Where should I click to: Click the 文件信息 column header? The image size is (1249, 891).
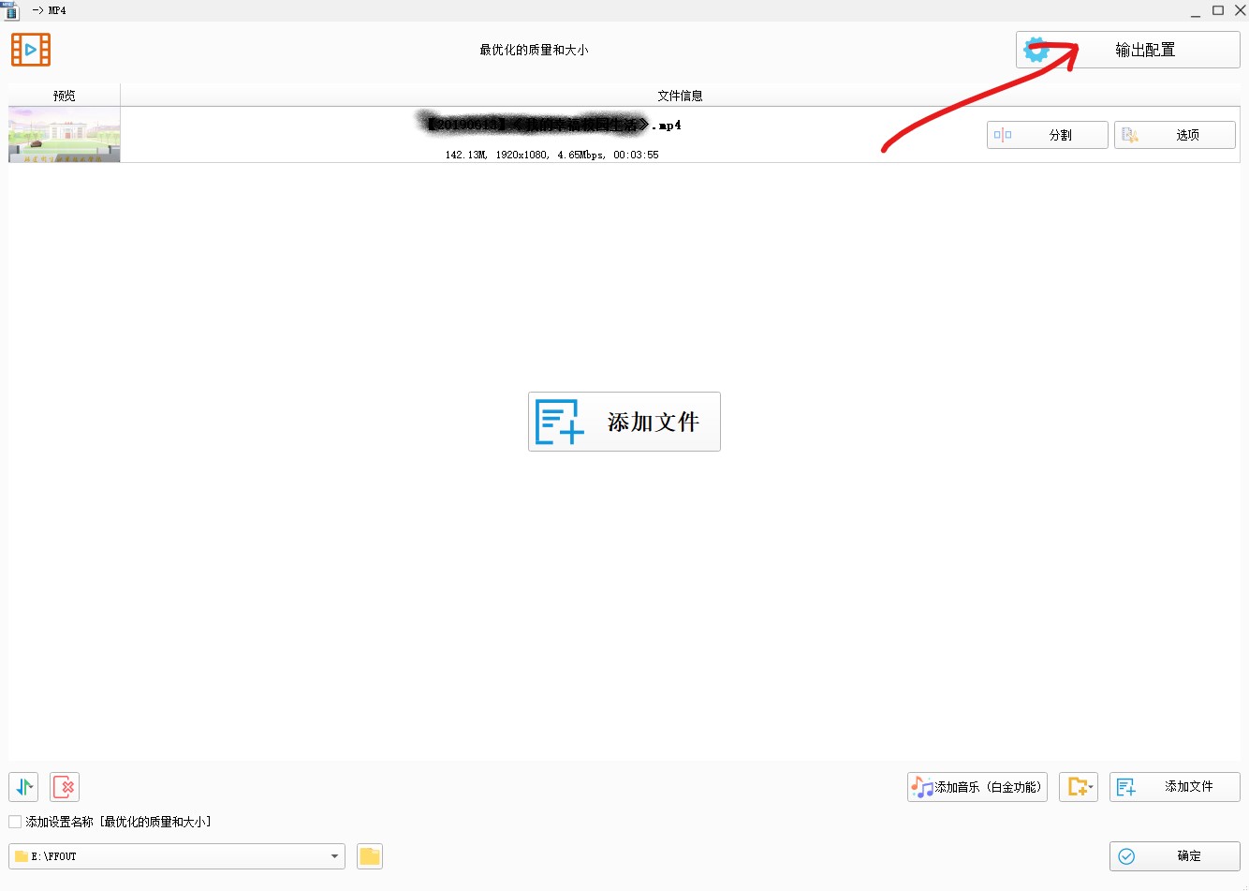pyautogui.click(x=680, y=96)
